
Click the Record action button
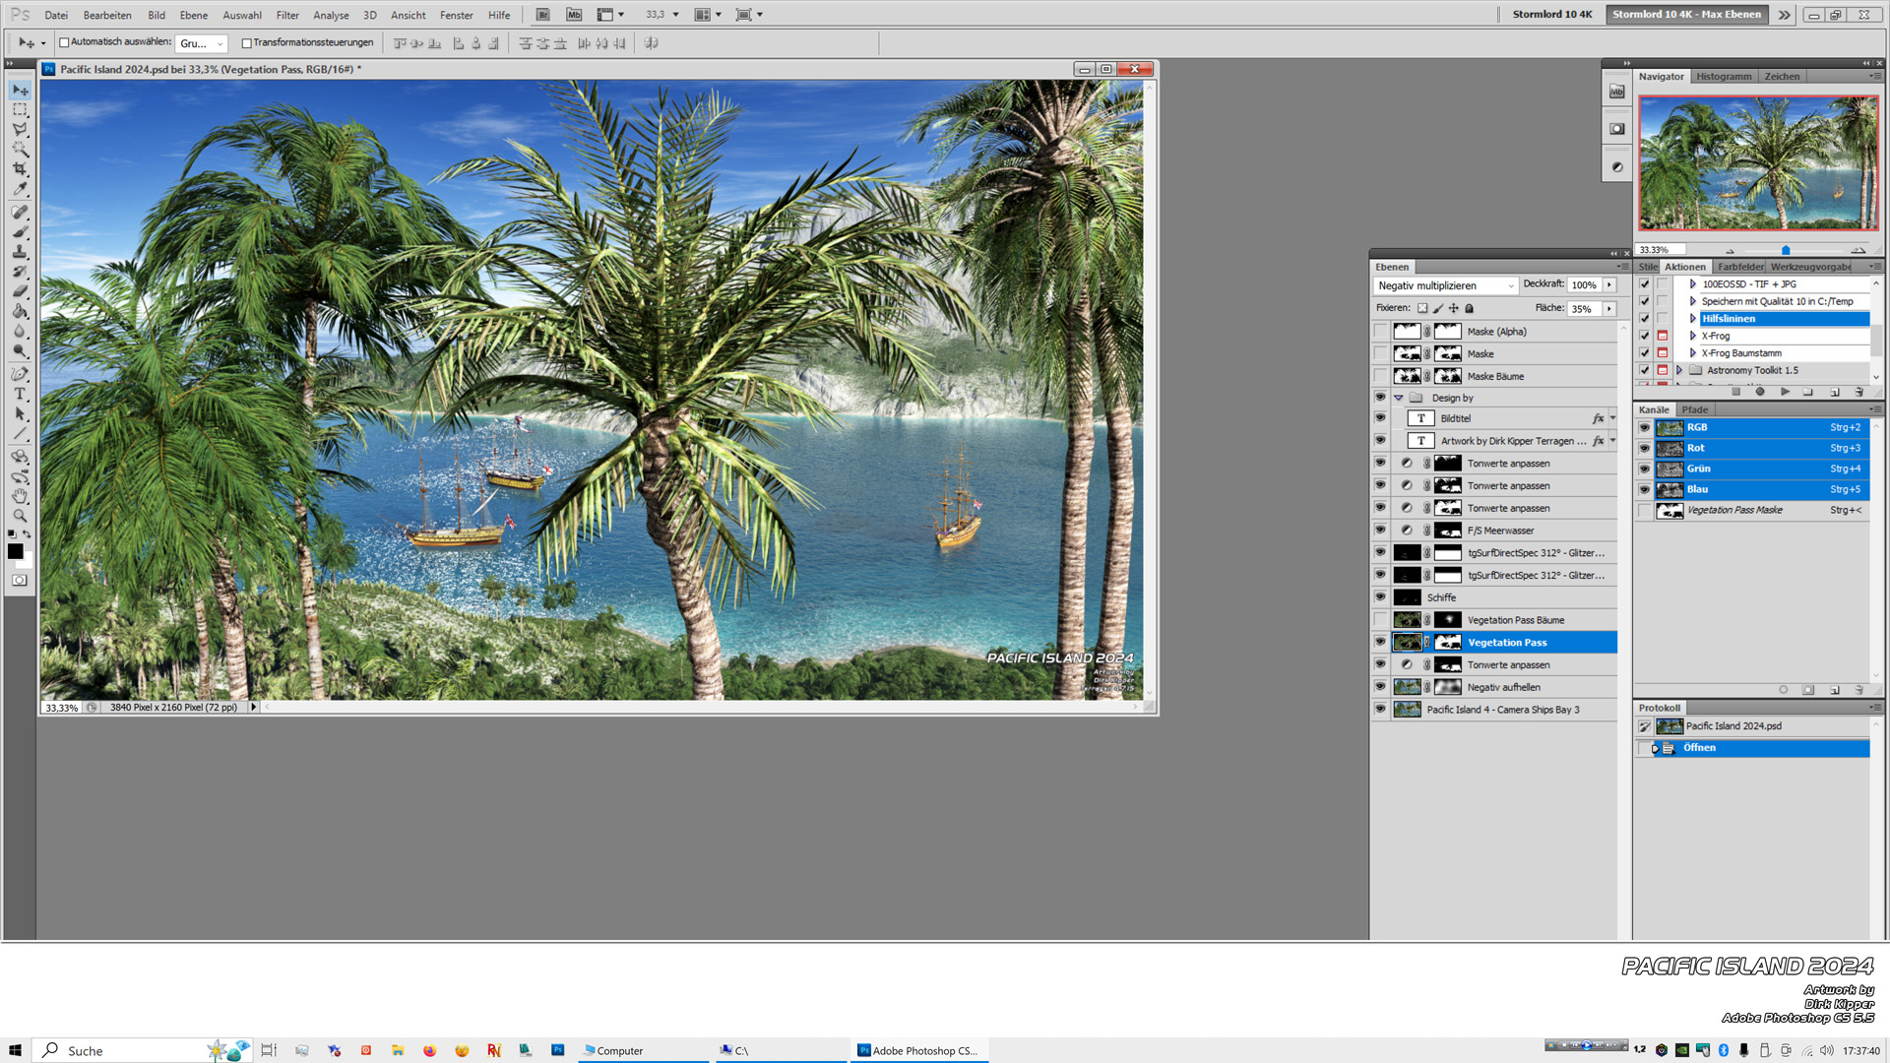pyautogui.click(x=1760, y=392)
